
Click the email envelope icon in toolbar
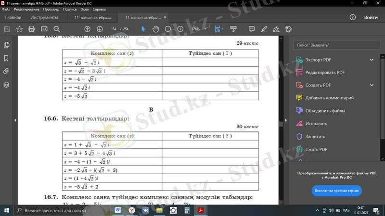[x=44, y=29]
